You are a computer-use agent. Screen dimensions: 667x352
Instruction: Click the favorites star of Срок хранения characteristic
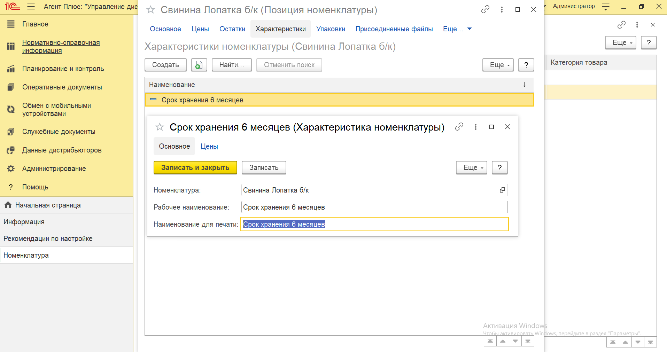[x=160, y=127]
